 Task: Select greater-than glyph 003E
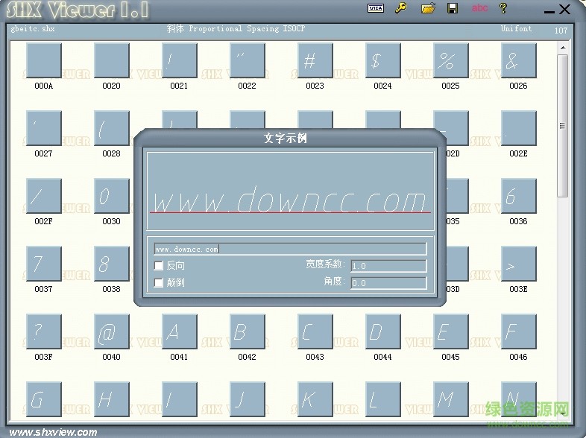[x=518, y=264]
